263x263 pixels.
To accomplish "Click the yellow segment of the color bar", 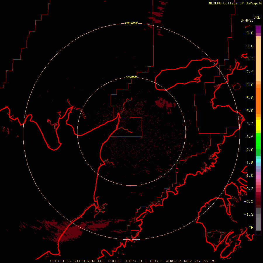I will [258, 125].
